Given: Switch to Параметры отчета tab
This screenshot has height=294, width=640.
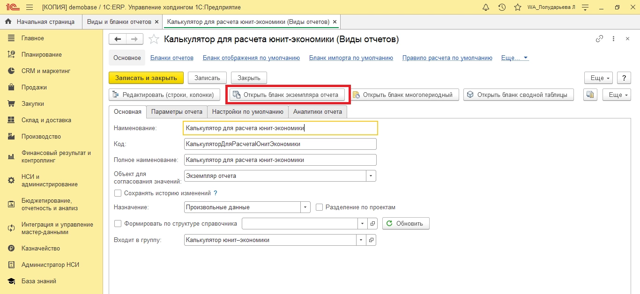Looking at the screenshot, I should pyautogui.click(x=177, y=112).
